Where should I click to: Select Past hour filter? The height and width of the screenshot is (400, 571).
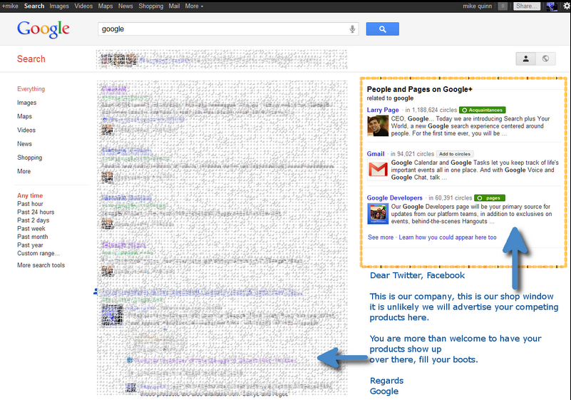(30, 204)
